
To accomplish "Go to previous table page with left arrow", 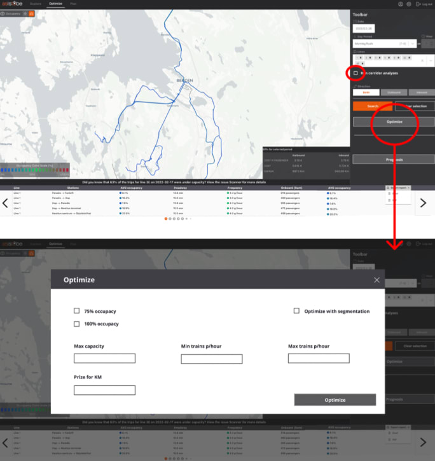I will tap(5, 204).
